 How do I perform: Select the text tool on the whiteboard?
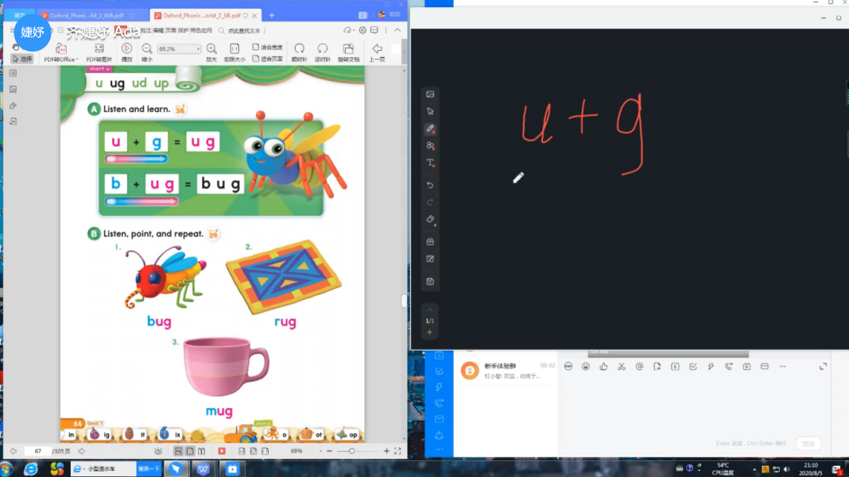pos(430,163)
